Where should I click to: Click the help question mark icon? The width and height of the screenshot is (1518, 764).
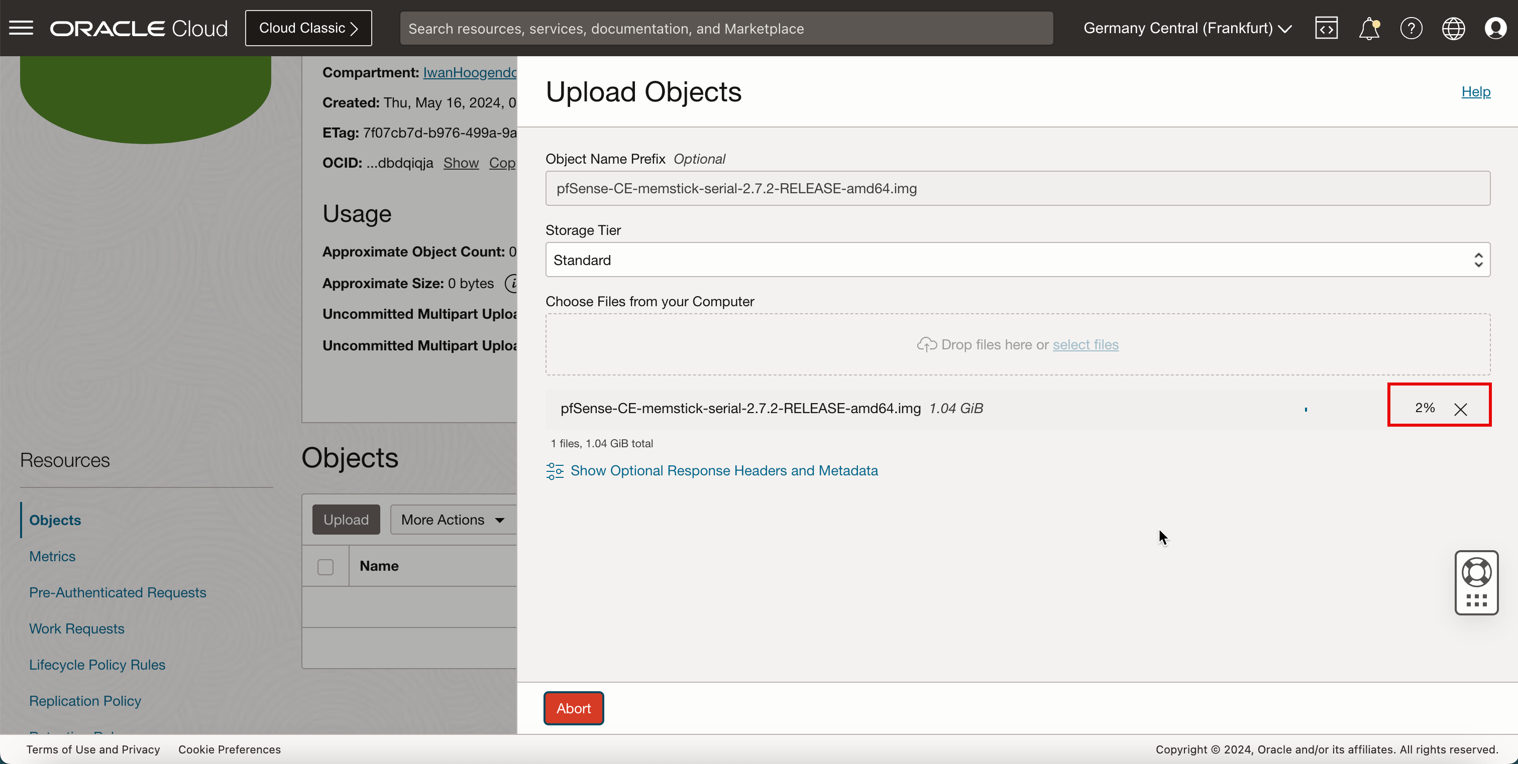pos(1411,28)
